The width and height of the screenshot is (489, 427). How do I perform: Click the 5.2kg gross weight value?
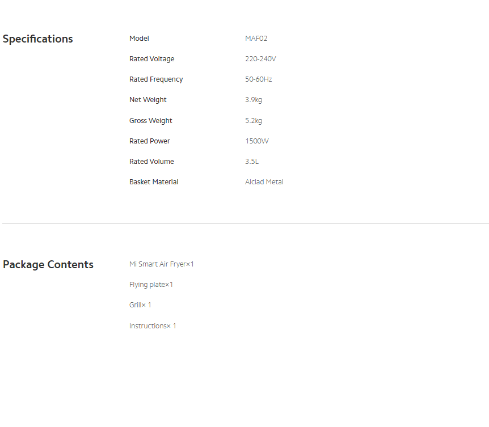pos(254,121)
